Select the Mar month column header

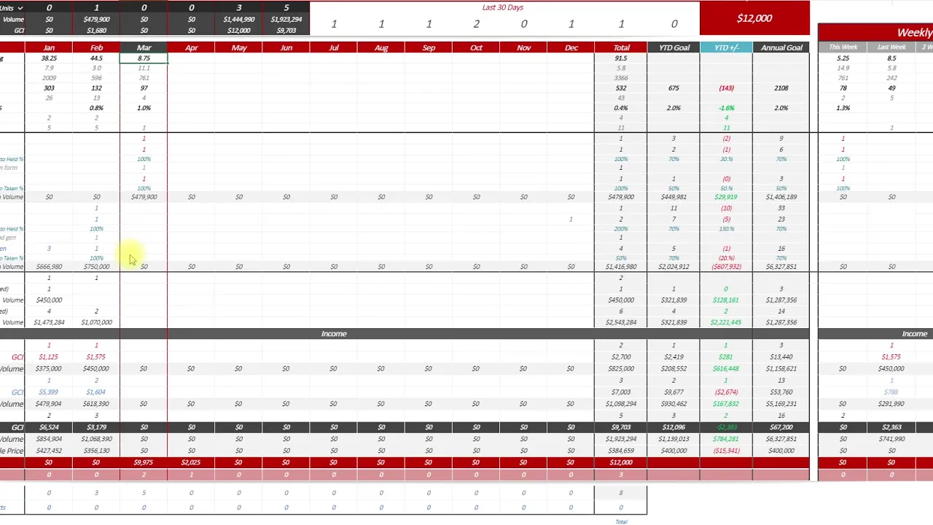(x=144, y=48)
